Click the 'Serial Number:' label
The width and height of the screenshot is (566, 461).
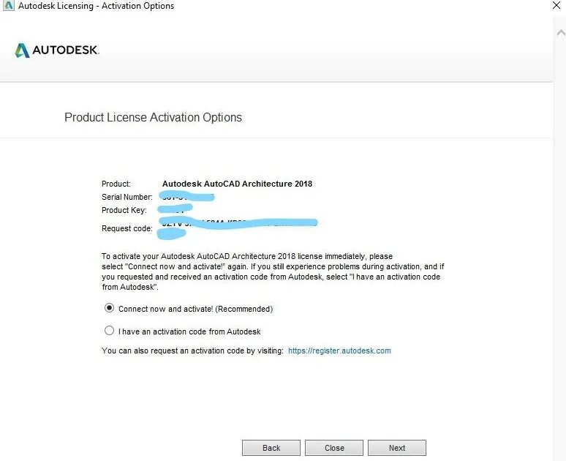click(127, 198)
